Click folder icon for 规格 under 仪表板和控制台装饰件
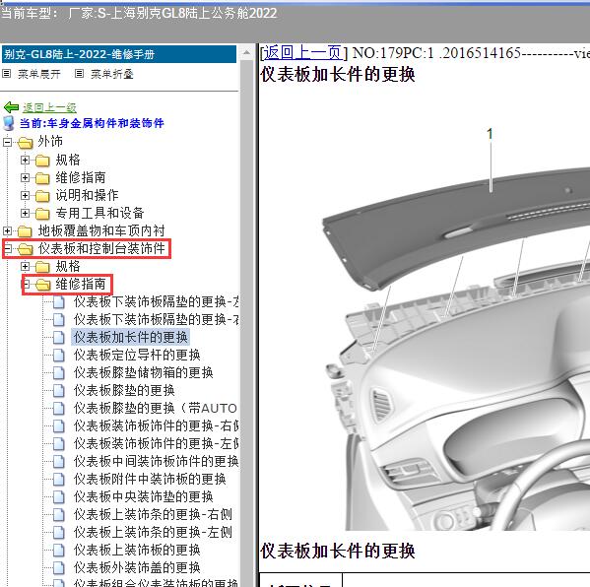This screenshot has height=587, width=590. tap(42, 266)
